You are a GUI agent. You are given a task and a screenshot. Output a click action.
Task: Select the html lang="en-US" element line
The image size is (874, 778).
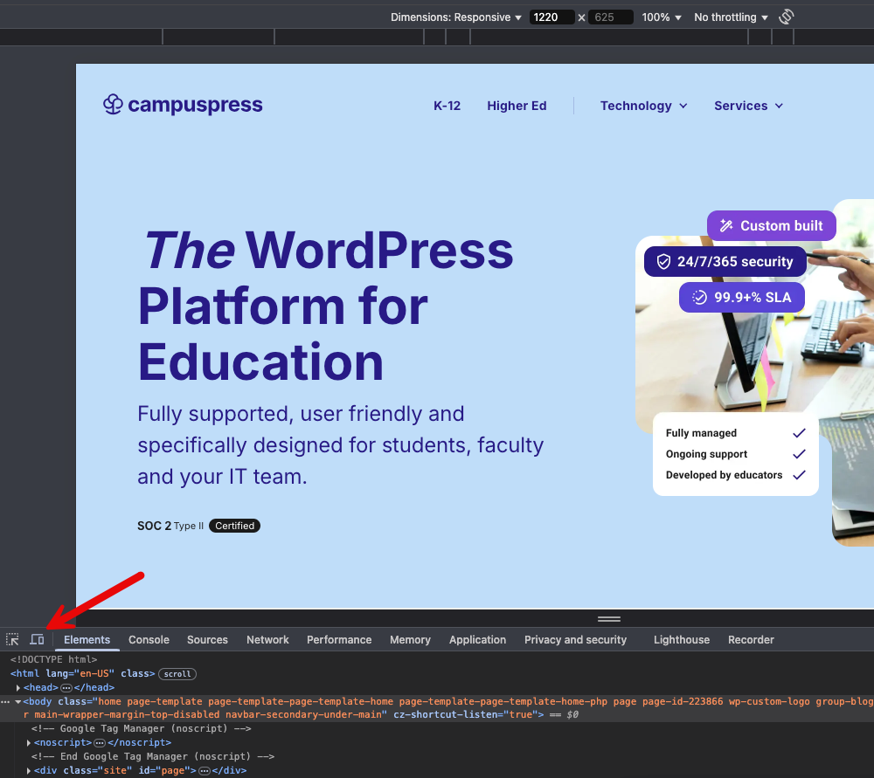pos(82,674)
